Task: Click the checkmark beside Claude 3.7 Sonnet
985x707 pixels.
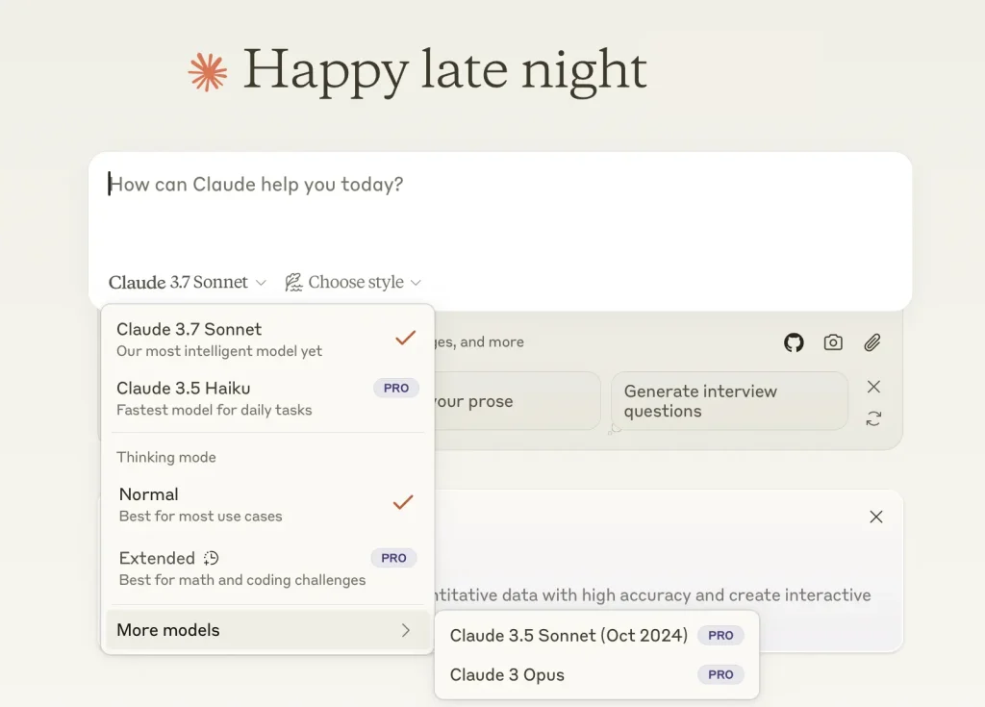Action: click(405, 338)
